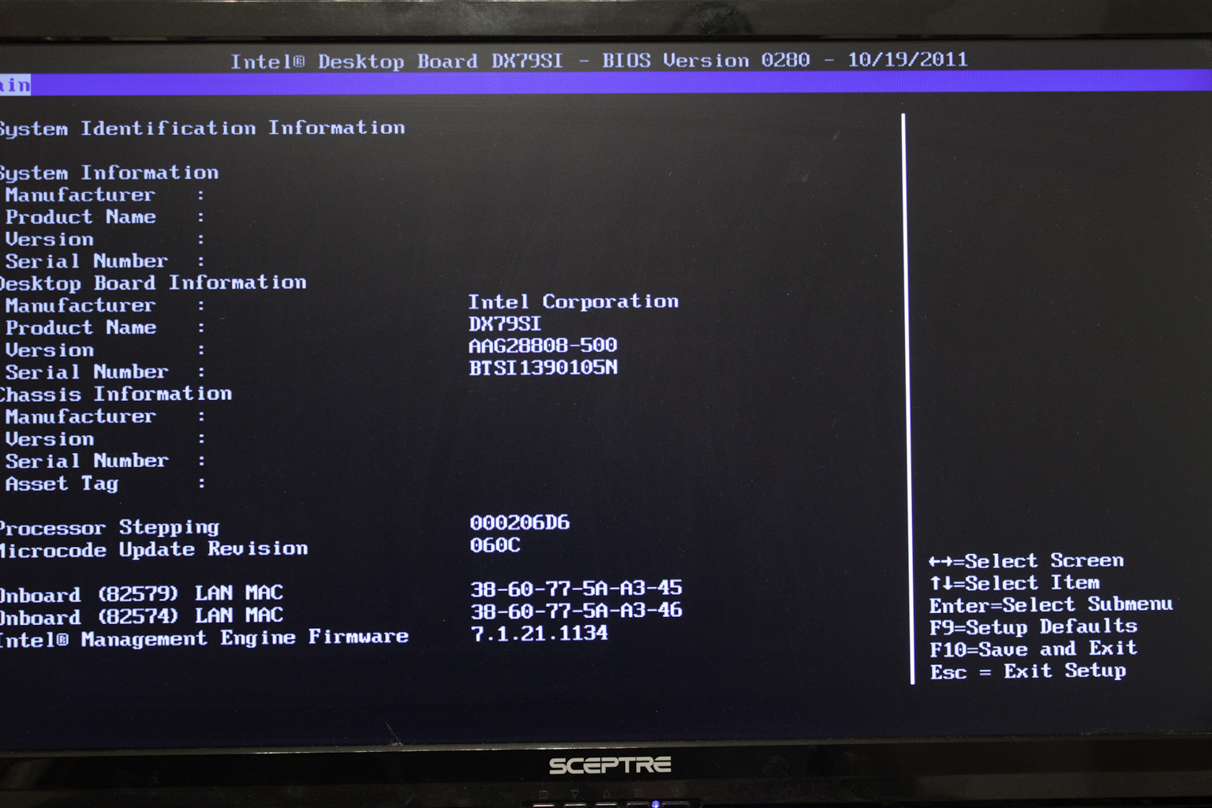Select the Main tab in BIOS menu
This screenshot has height=808, width=1212.
(15, 84)
